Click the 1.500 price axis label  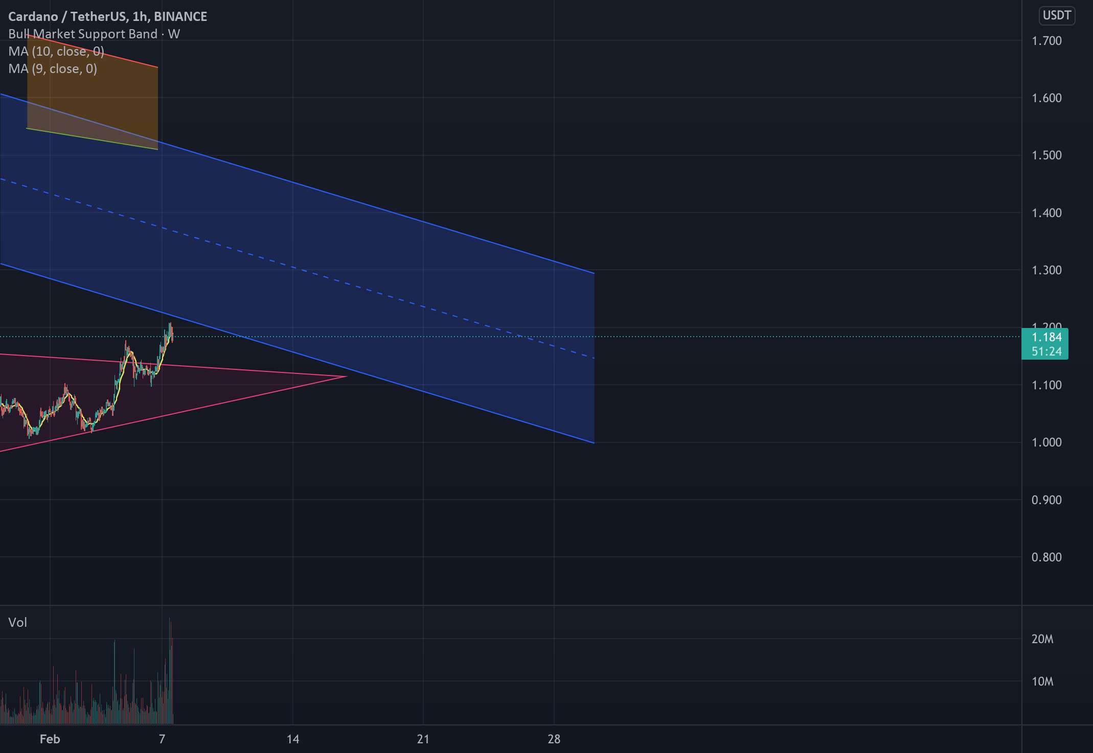1046,155
